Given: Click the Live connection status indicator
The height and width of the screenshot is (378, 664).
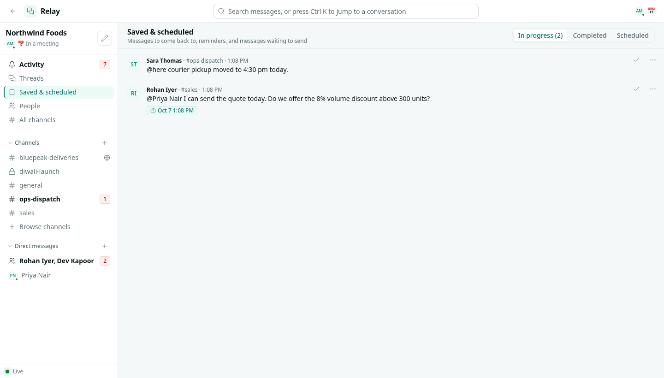Looking at the screenshot, I should click(x=14, y=372).
